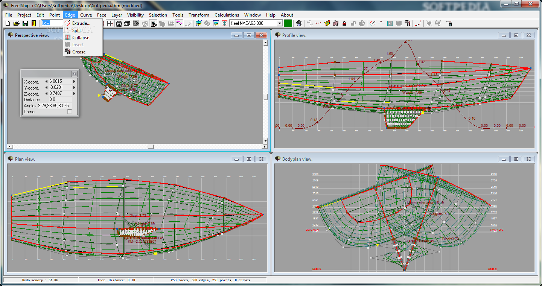Choose Collapse from the Edge menu
The width and height of the screenshot is (542, 286).
[x=83, y=38]
